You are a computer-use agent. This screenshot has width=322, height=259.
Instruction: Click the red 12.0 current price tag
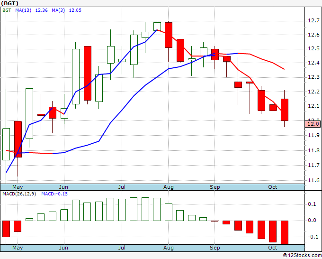[x=313, y=124]
